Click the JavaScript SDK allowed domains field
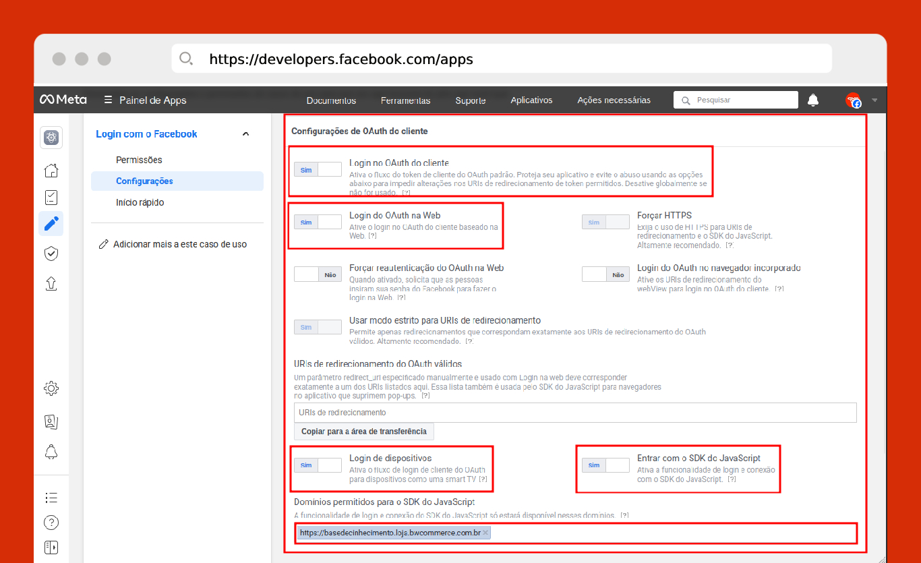 (575, 533)
